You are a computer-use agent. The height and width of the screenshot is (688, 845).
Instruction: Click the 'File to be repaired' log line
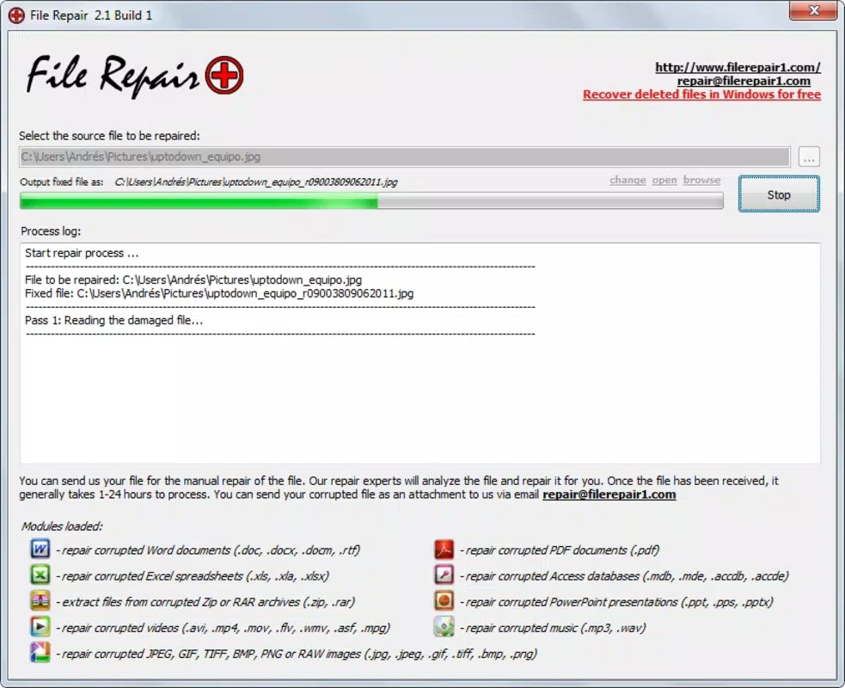point(193,279)
